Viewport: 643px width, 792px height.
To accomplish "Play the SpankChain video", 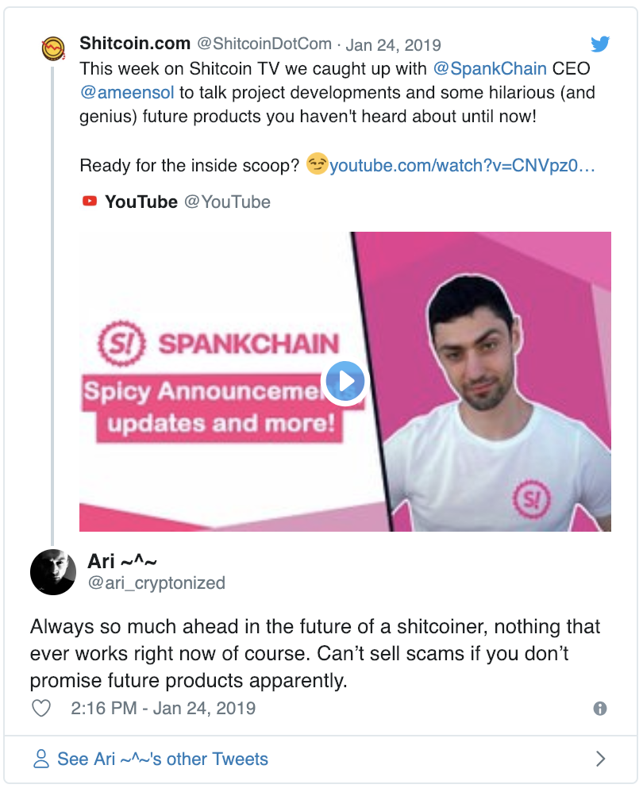I will click(x=345, y=382).
